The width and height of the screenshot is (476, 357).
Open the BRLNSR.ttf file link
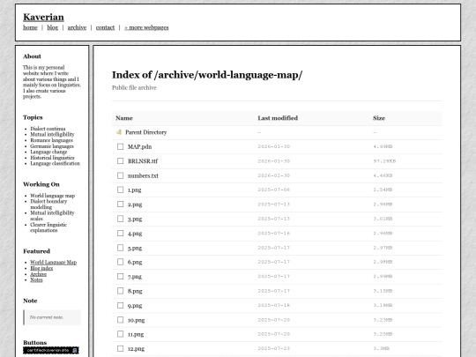(x=143, y=161)
